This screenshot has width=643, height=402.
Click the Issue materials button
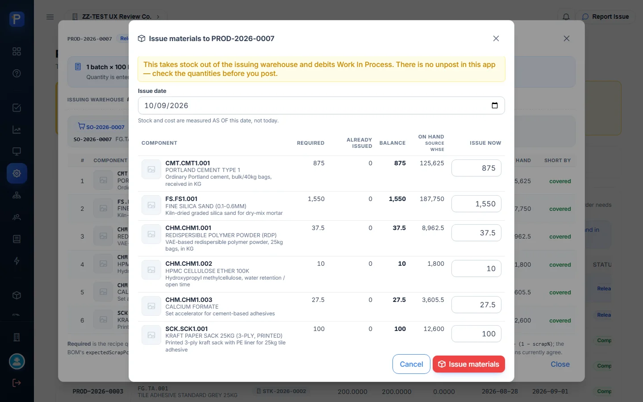469,364
